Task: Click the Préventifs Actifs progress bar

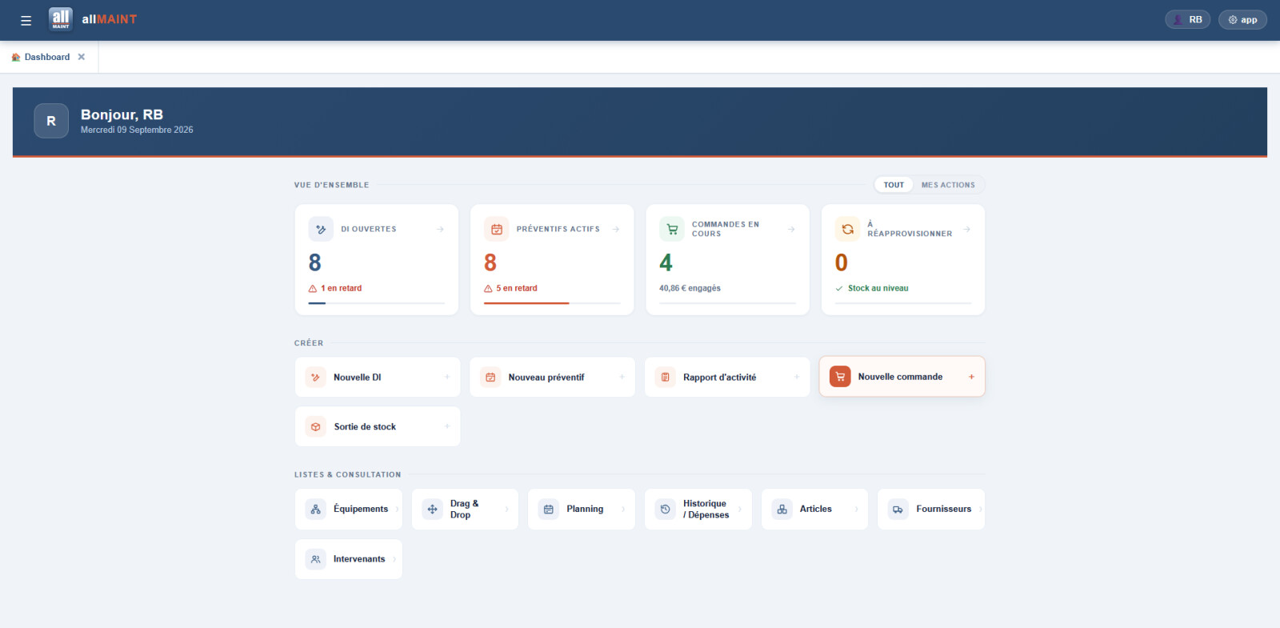Action: coord(552,303)
